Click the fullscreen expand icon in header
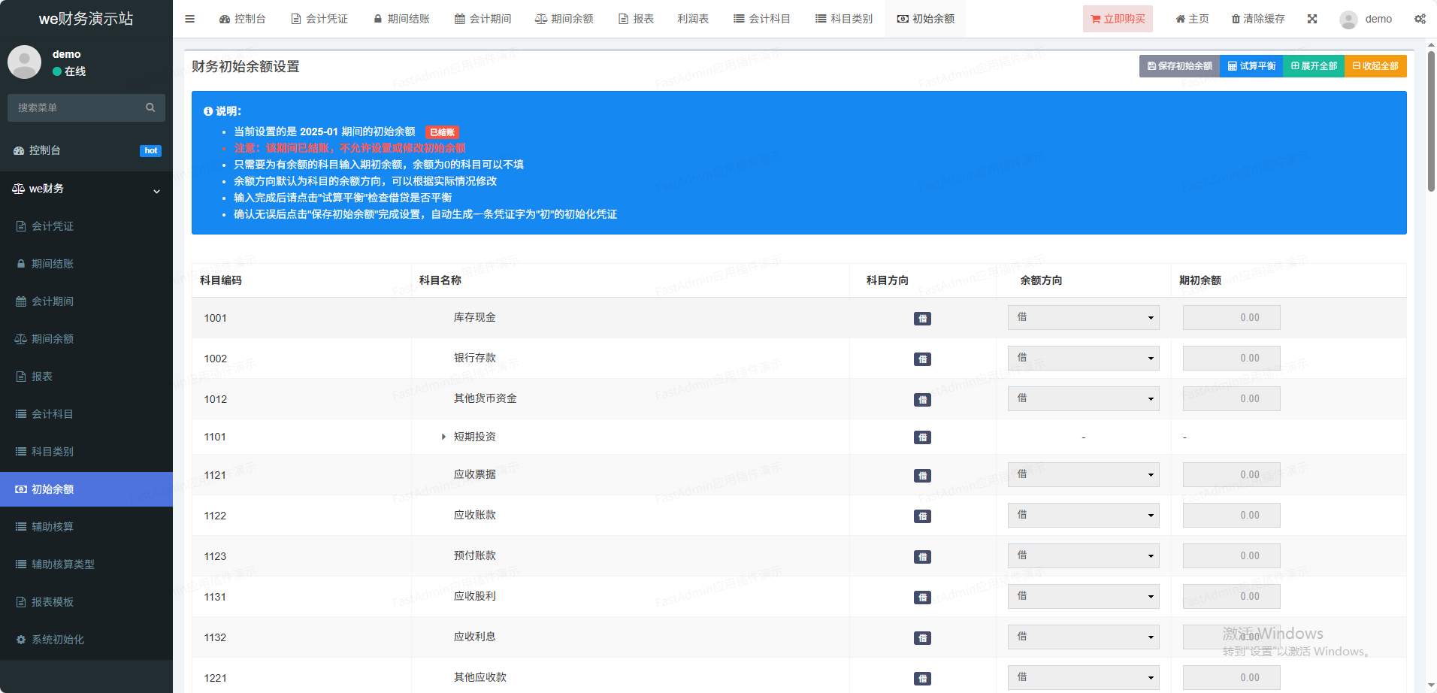The image size is (1437, 693). (1312, 19)
